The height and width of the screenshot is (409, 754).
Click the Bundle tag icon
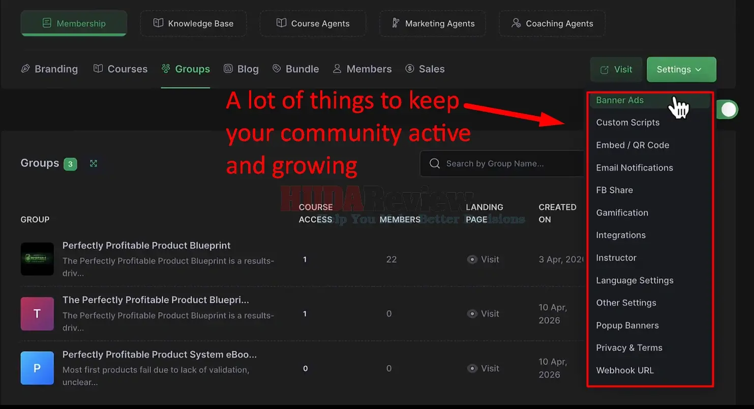click(277, 68)
